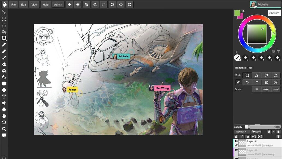Click the reset transform button

[x=276, y=89]
